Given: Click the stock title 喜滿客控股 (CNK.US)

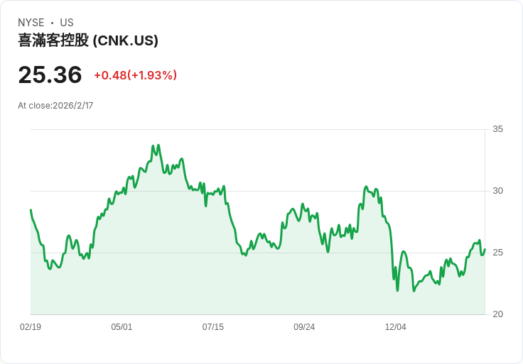Looking at the screenshot, I should [87, 40].
